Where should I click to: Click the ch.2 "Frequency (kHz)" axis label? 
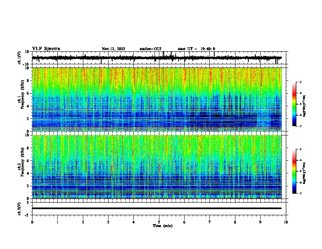(x=22, y=162)
